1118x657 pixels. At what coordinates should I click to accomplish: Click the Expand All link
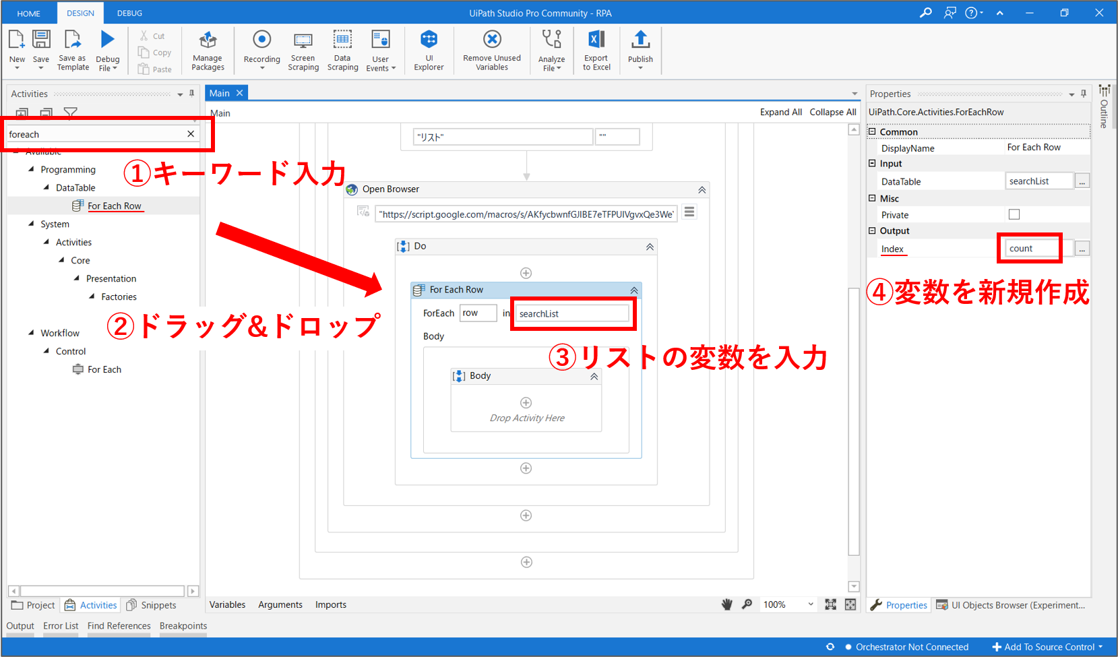(780, 112)
